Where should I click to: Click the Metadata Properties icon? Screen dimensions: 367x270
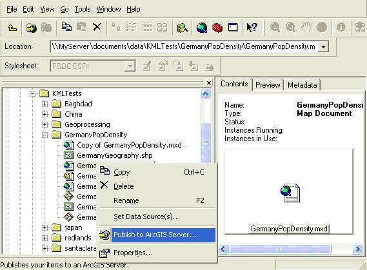(163, 66)
